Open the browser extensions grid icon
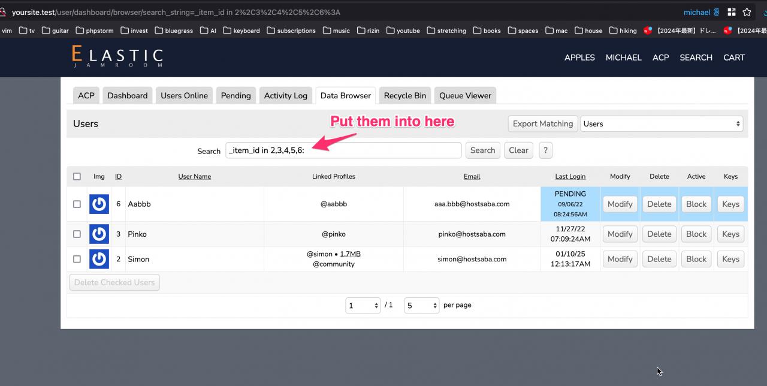Image resolution: width=767 pixels, height=386 pixels. (x=731, y=12)
